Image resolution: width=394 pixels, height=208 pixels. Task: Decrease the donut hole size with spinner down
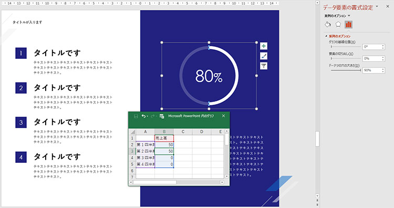coord(383,72)
